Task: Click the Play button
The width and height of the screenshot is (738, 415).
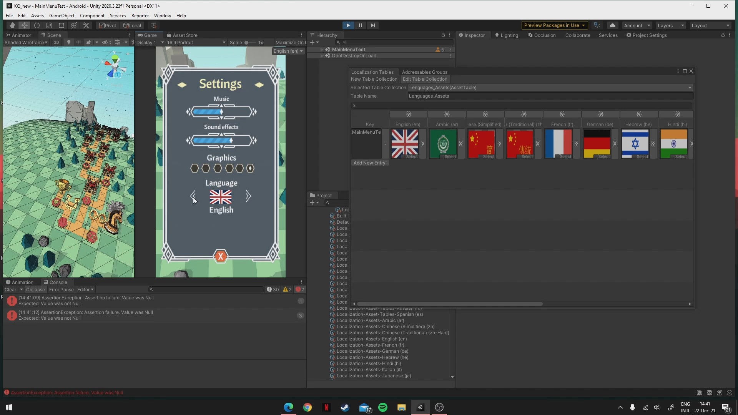Action: tap(348, 25)
